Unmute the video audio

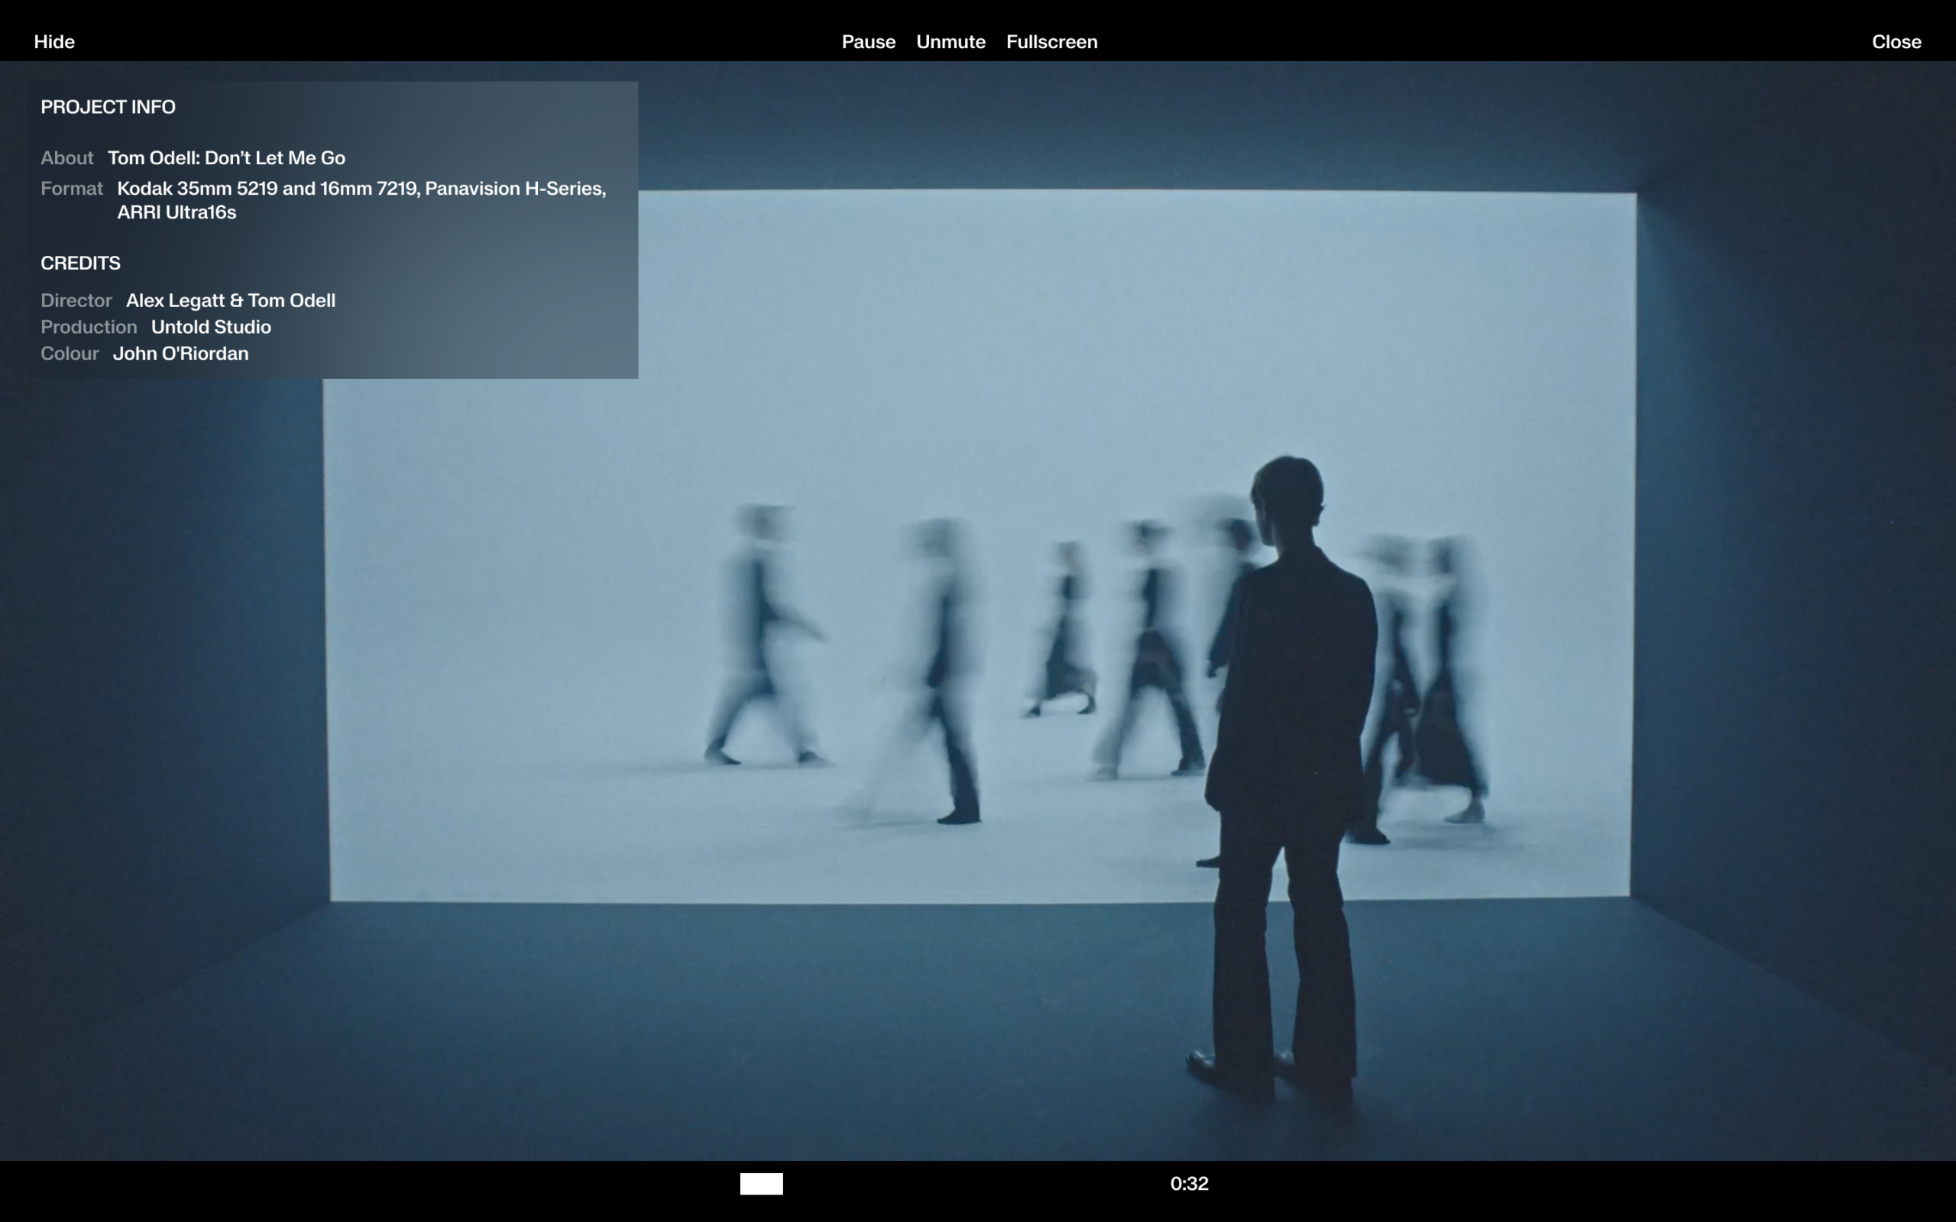click(x=950, y=42)
